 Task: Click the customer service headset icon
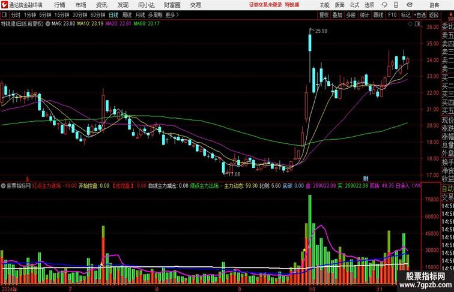click(x=384, y=5)
